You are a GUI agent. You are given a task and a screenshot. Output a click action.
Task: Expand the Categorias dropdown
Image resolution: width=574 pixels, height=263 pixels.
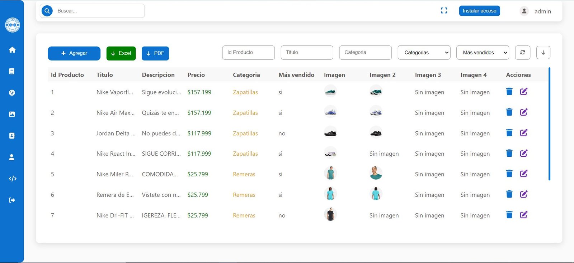point(424,53)
